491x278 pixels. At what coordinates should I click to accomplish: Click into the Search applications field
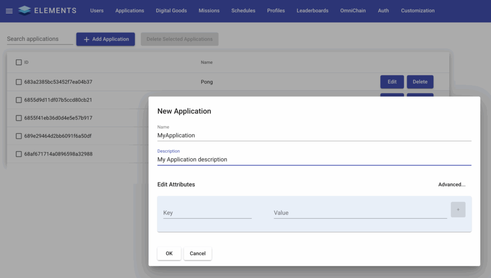40,39
